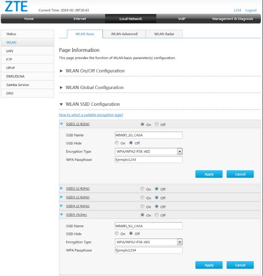Open Status in the sidebar
Screen dimensions: 263x276
click(x=27, y=34)
